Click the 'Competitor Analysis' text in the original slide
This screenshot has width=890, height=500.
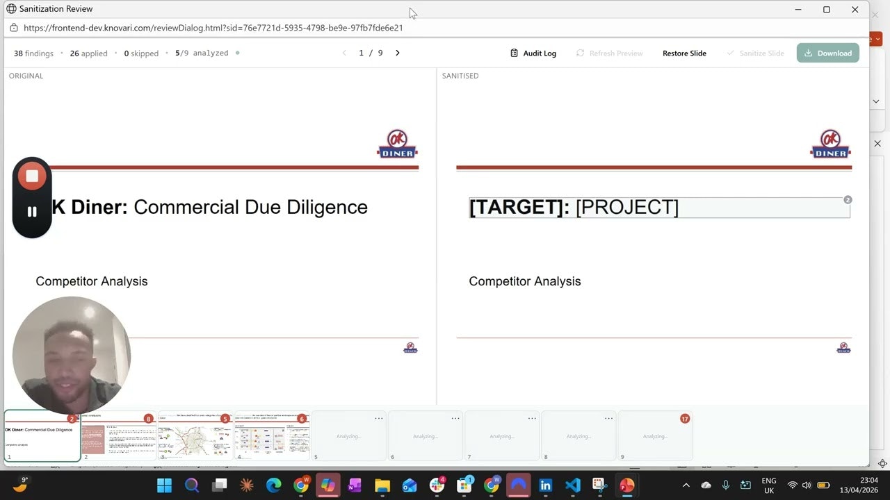92,281
